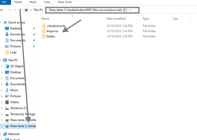Open the Dados folder
The width and height of the screenshot is (197, 140).
(x=51, y=36)
